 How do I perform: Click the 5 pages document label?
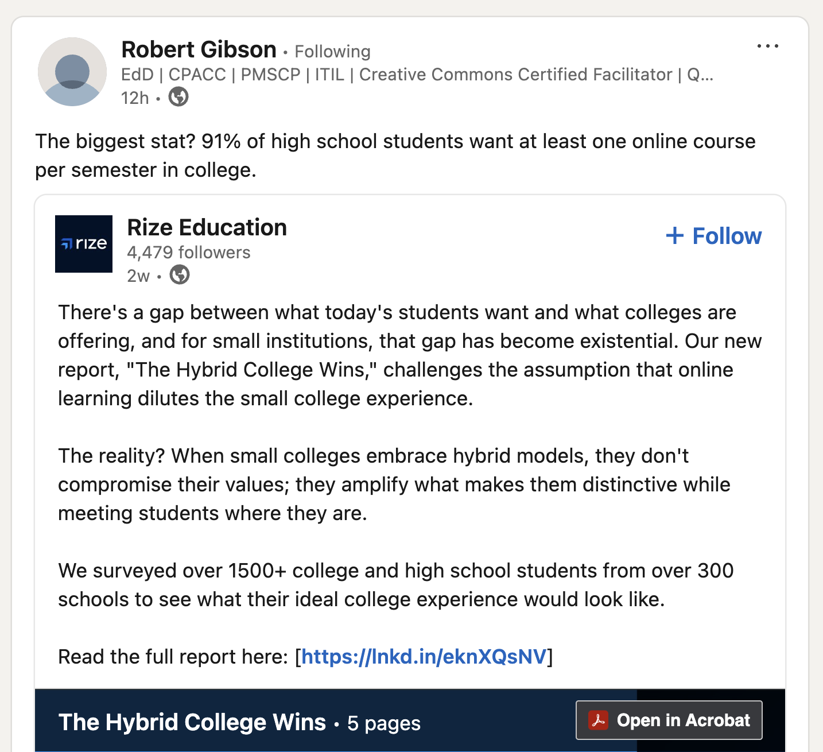tap(384, 723)
